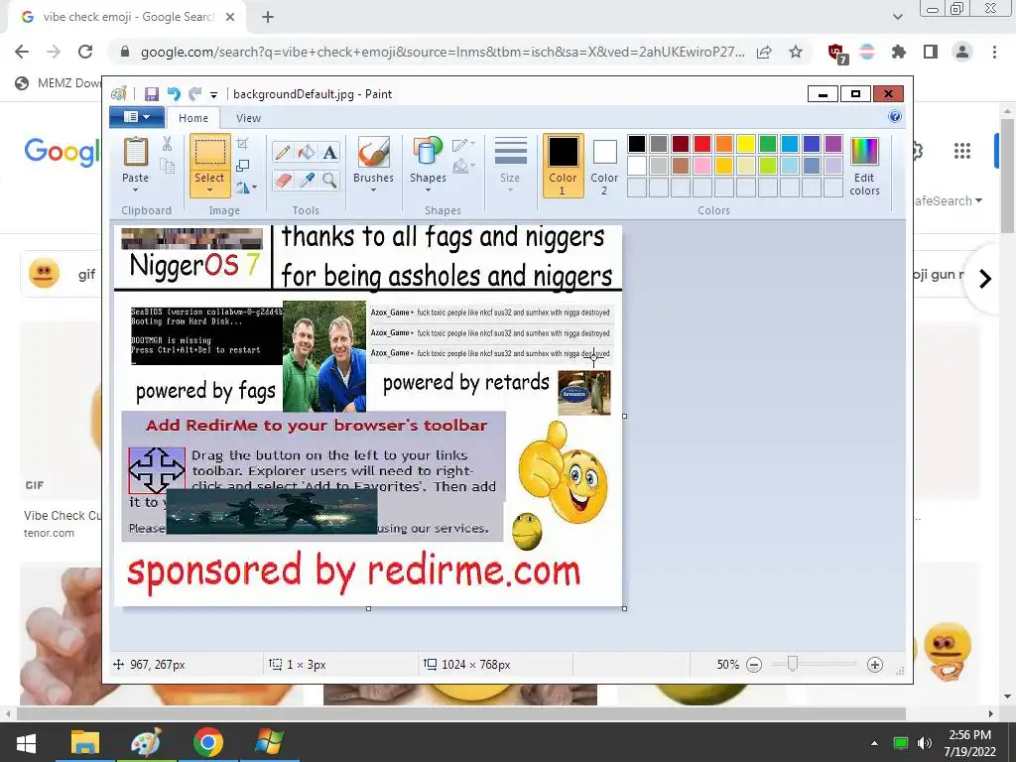Viewport: 1016px width, 762px height.
Task: Click the uBlock extension icon in Chrome
Action: point(836,53)
